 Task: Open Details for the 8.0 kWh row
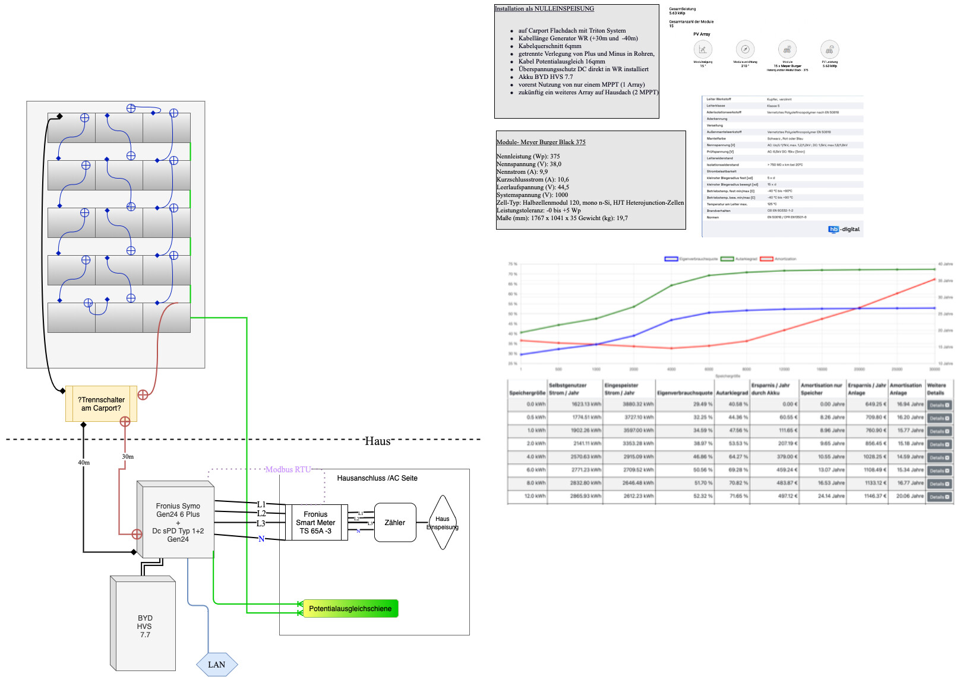click(939, 484)
